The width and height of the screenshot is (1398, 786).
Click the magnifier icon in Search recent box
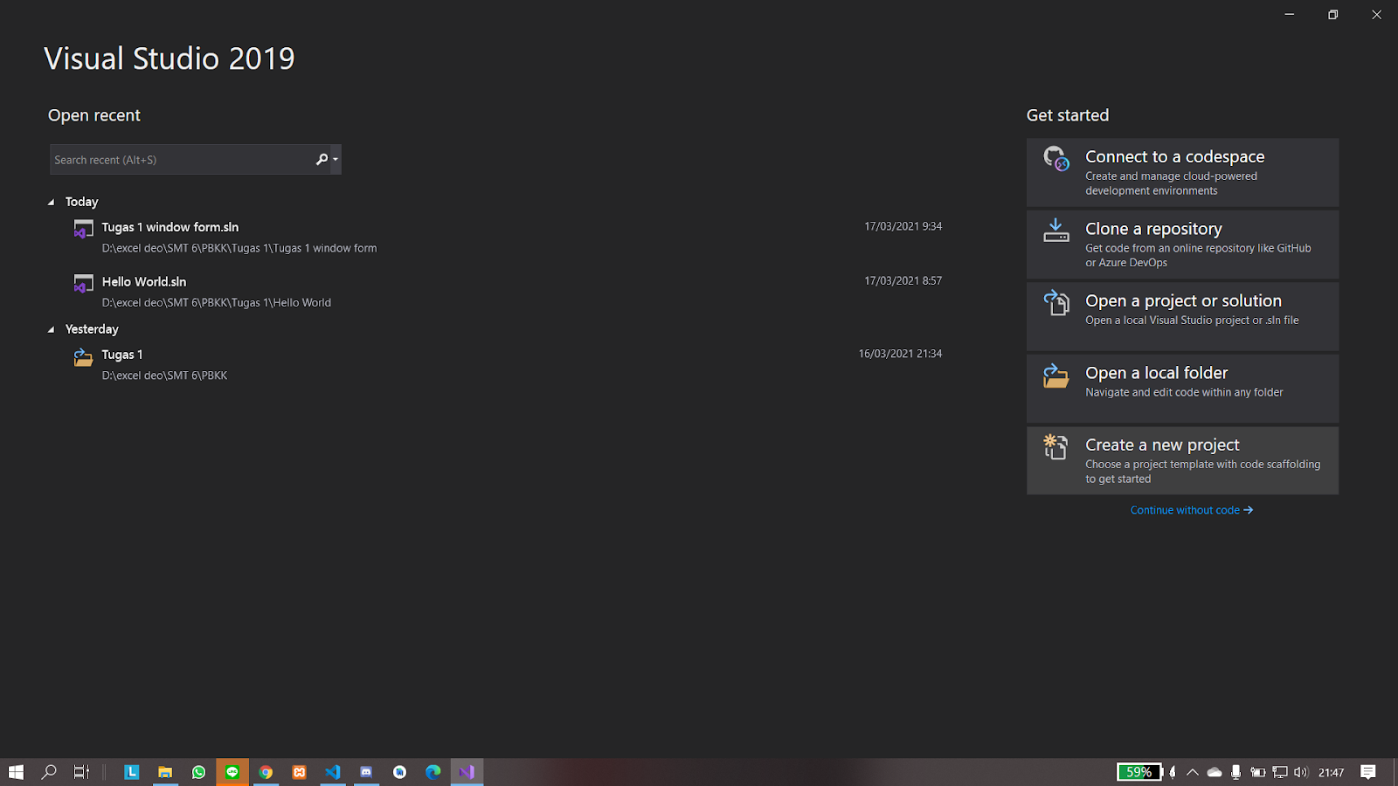pyautogui.click(x=322, y=159)
